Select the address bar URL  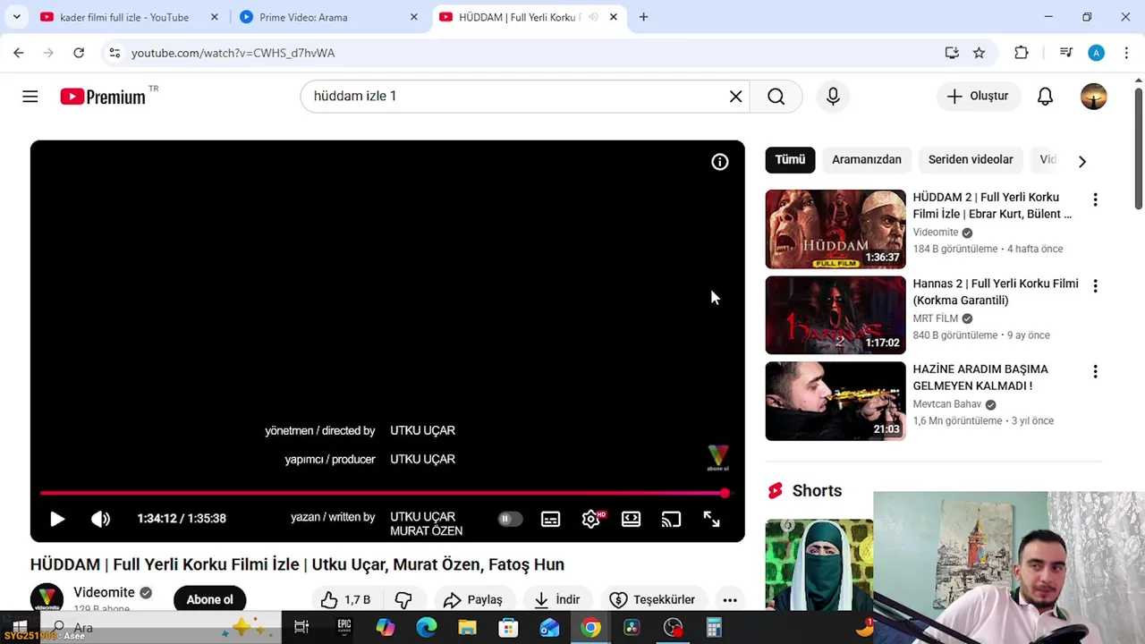click(233, 53)
